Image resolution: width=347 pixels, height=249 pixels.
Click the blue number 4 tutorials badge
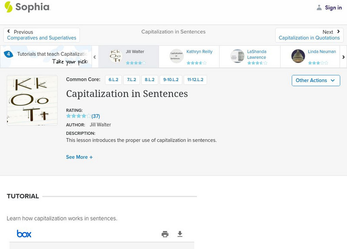[x=8, y=54]
